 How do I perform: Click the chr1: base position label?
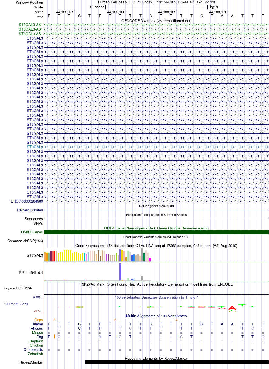[x=39, y=12]
